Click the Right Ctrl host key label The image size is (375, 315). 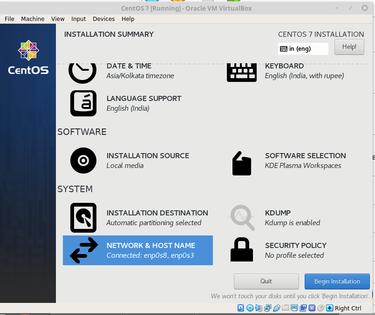tap(348, 308)
